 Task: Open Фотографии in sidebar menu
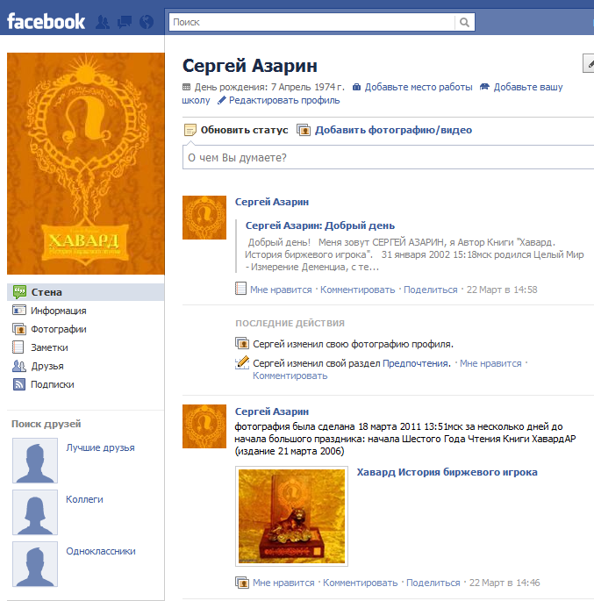[x=58, y=329]
